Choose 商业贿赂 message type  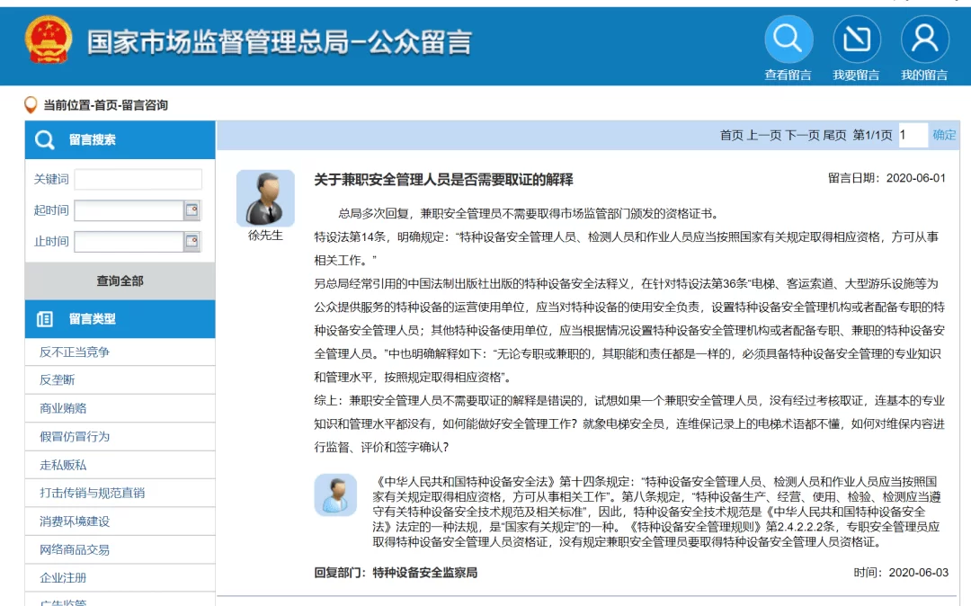click(x=63, y=408)
